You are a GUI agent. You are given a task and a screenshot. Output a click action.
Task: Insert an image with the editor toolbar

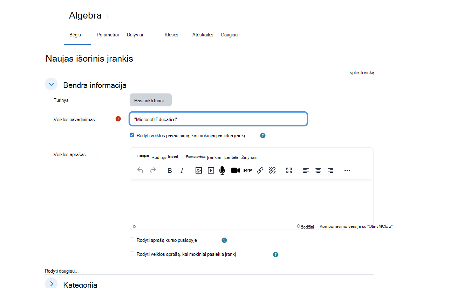pos(199,170)
